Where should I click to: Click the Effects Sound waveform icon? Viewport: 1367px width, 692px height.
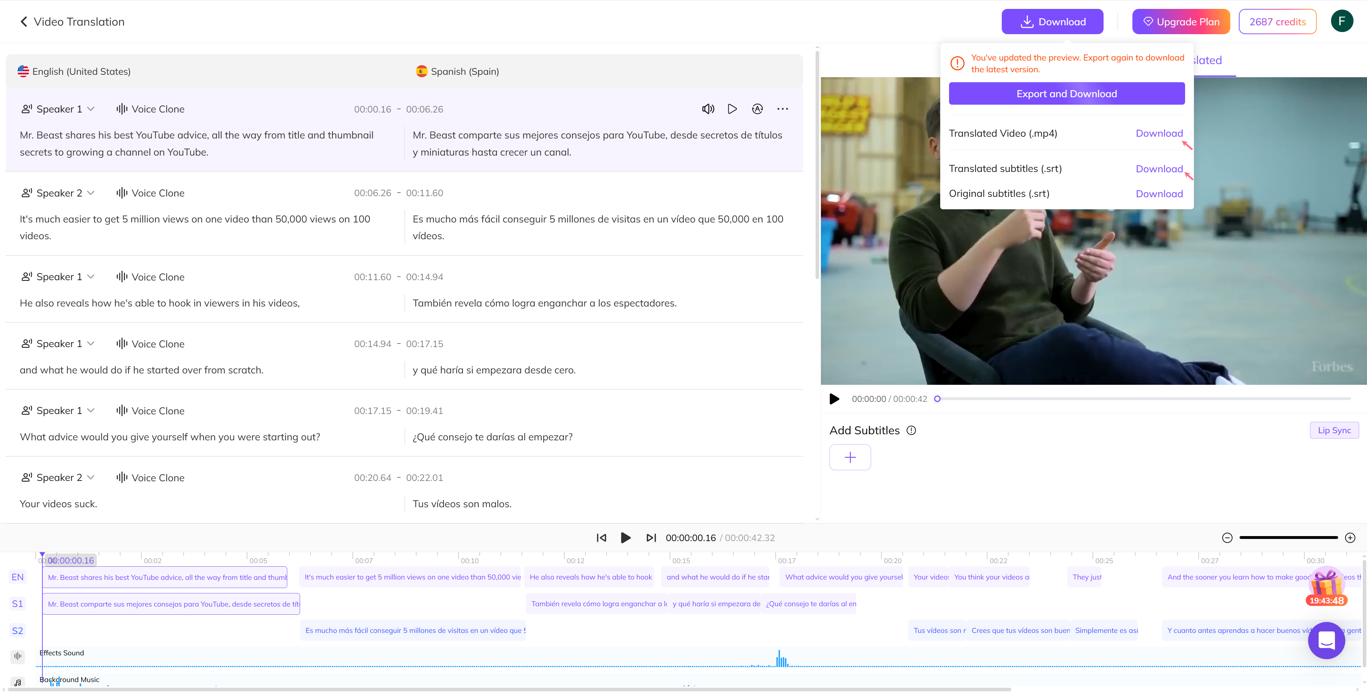coord(17,656)
